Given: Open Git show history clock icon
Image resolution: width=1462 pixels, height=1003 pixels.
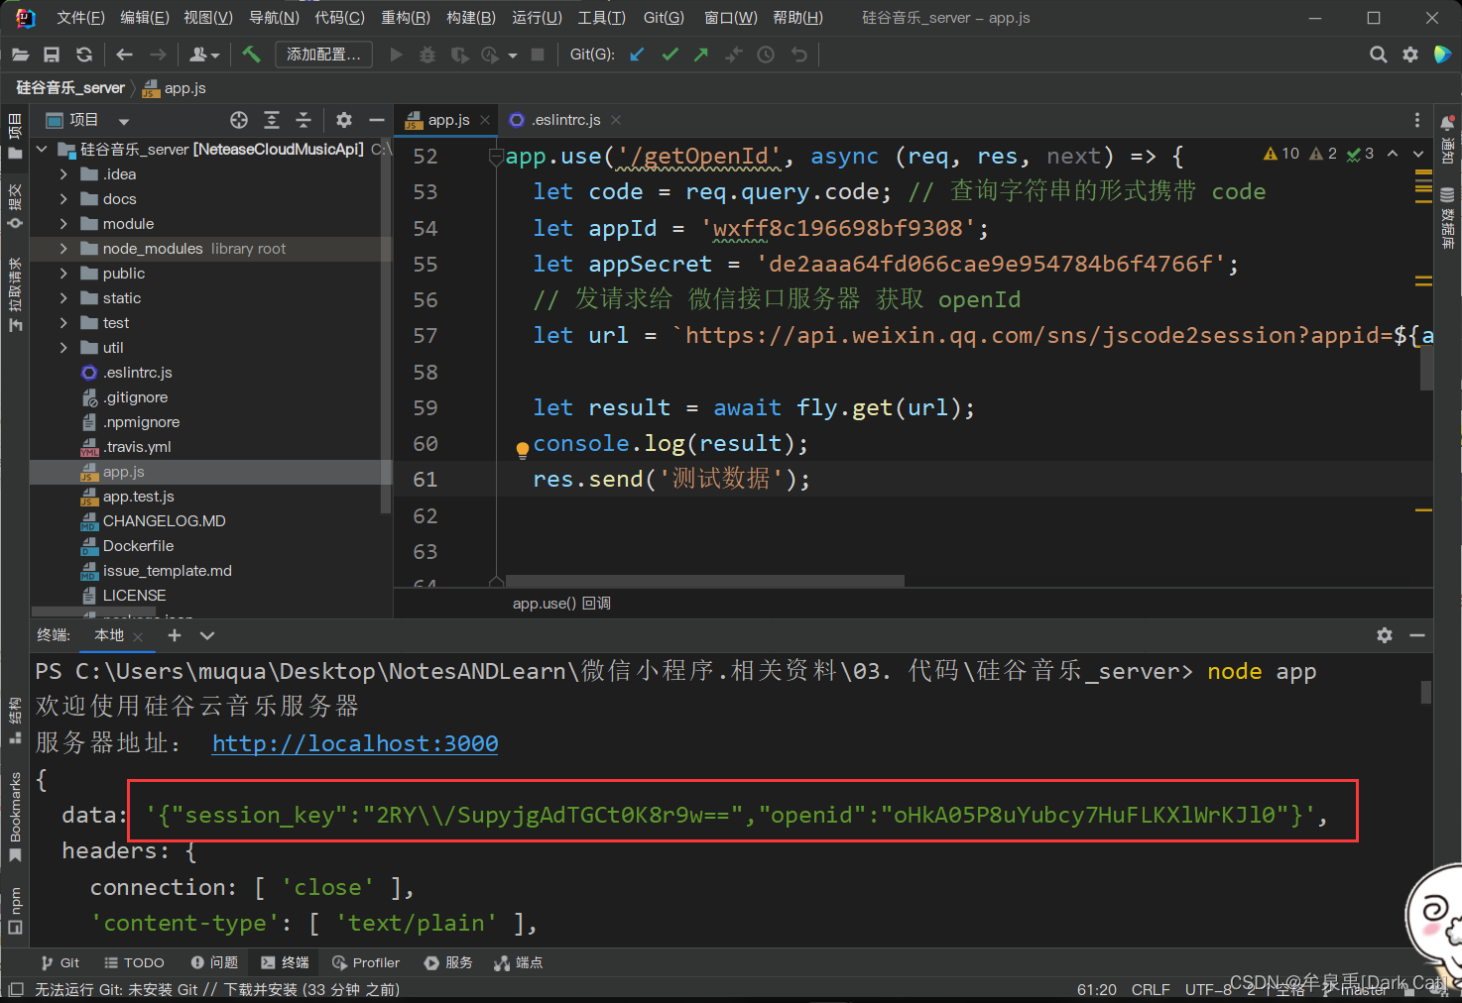Looking at the screenshot, I should (766, 55).
